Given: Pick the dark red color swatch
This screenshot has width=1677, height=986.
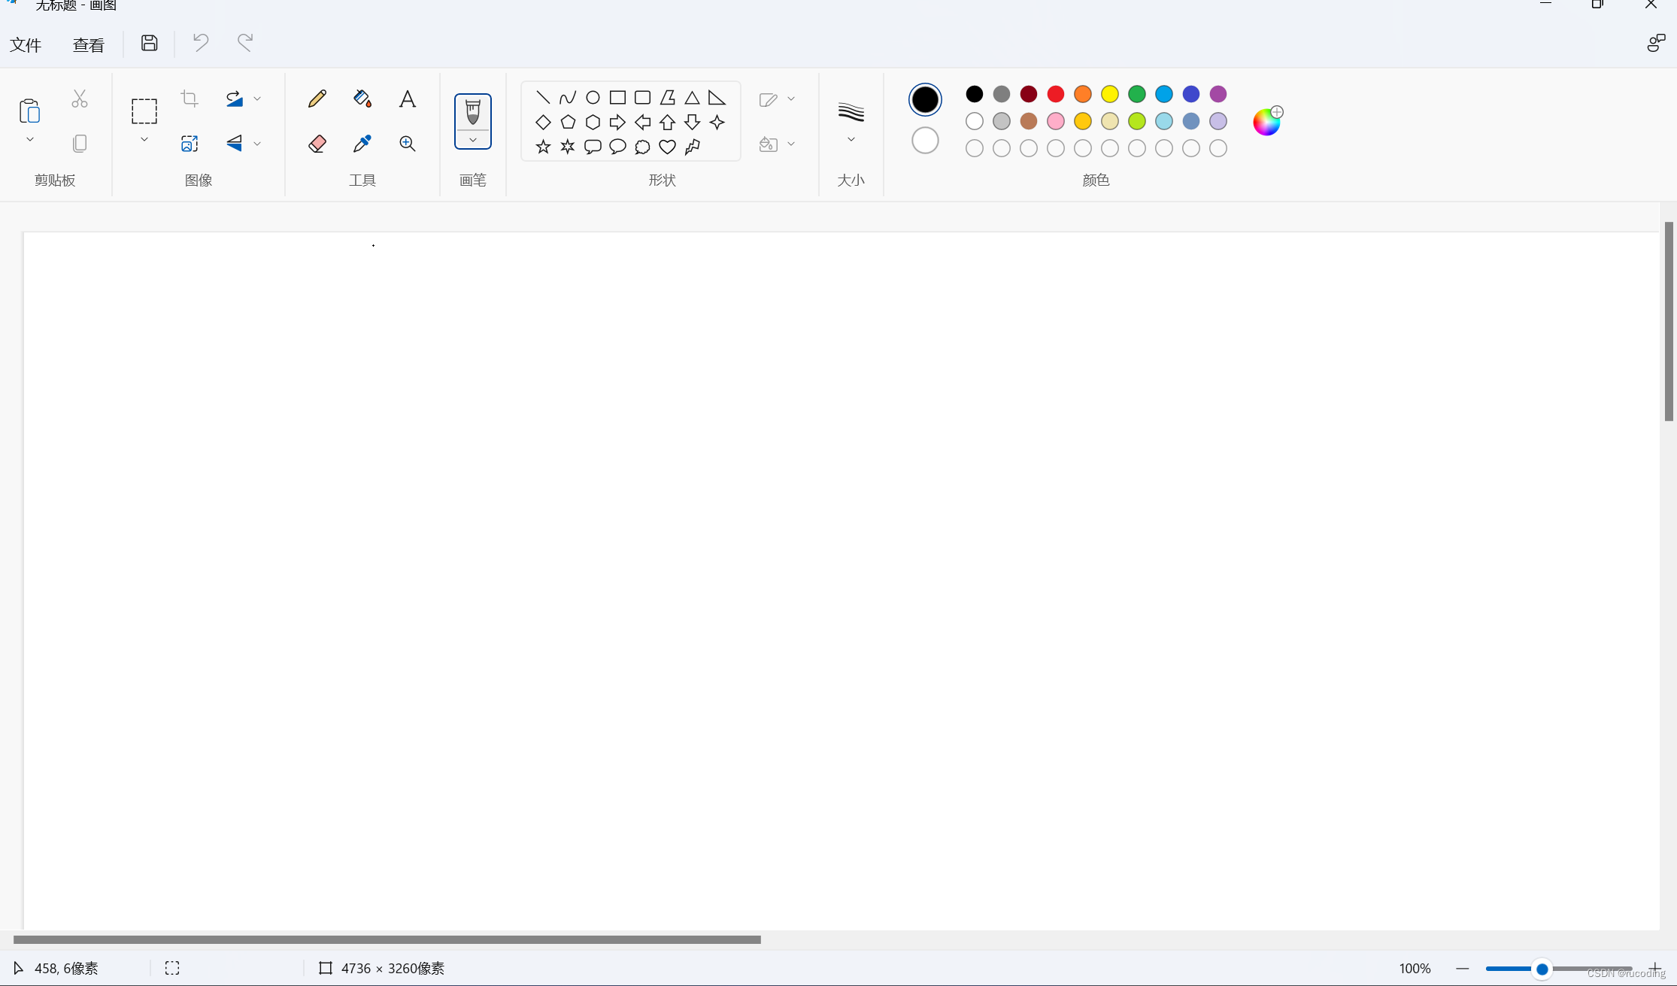Looking at the screenshot, I should click(x=1029, y=94).
